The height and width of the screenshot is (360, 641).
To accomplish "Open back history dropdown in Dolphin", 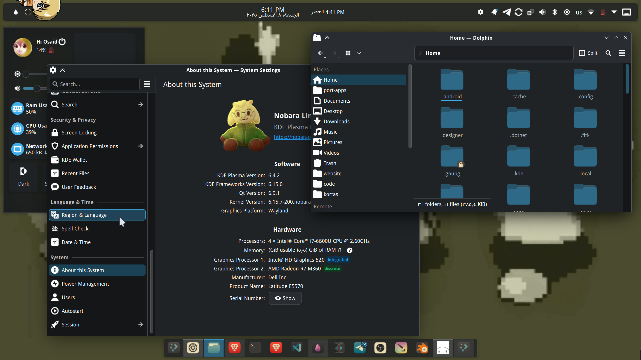I will (325, 57).
